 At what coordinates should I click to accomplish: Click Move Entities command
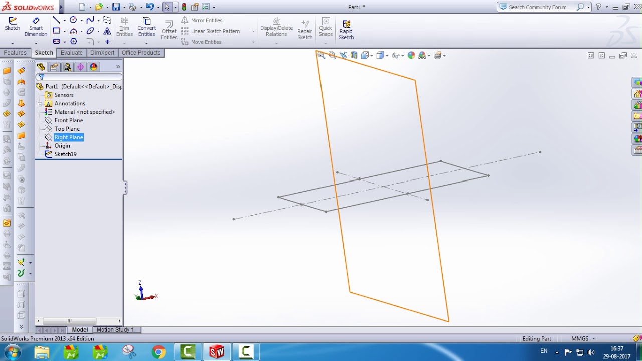pyautogui.click(x=201, y=42)
